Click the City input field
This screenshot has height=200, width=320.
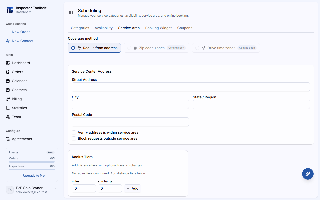click(x=130, y=104)
